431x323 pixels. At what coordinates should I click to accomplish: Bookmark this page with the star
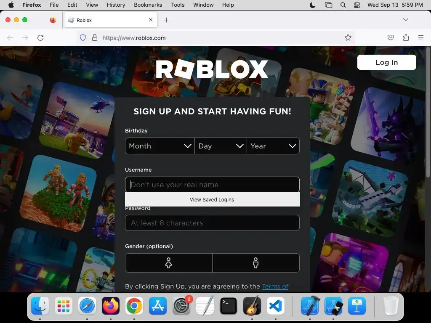pyautogui.click(x=348, y=37)
